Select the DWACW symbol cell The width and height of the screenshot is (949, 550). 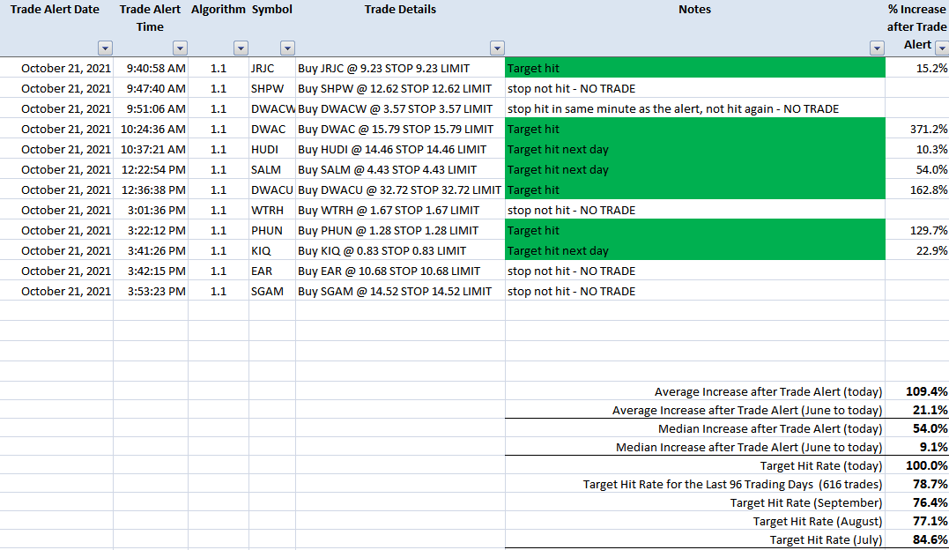tap(271, 109)
